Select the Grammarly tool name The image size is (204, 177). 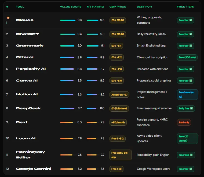(30, 46)
